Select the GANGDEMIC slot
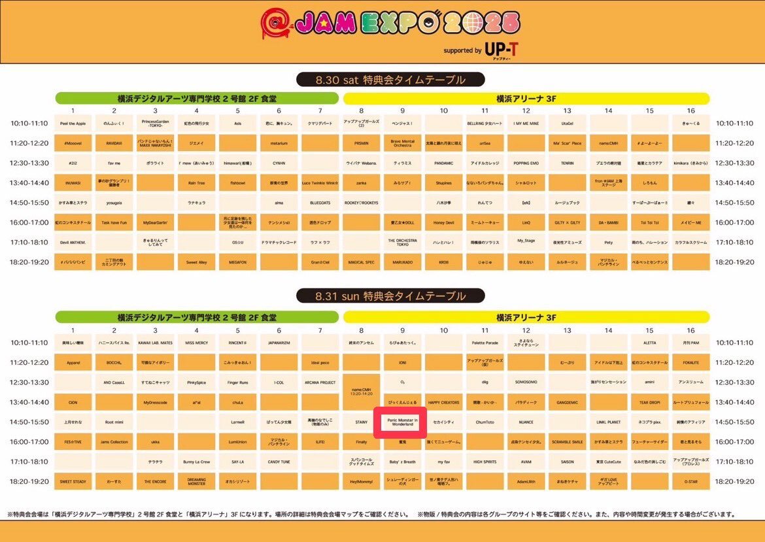 (x=568, y=403)
